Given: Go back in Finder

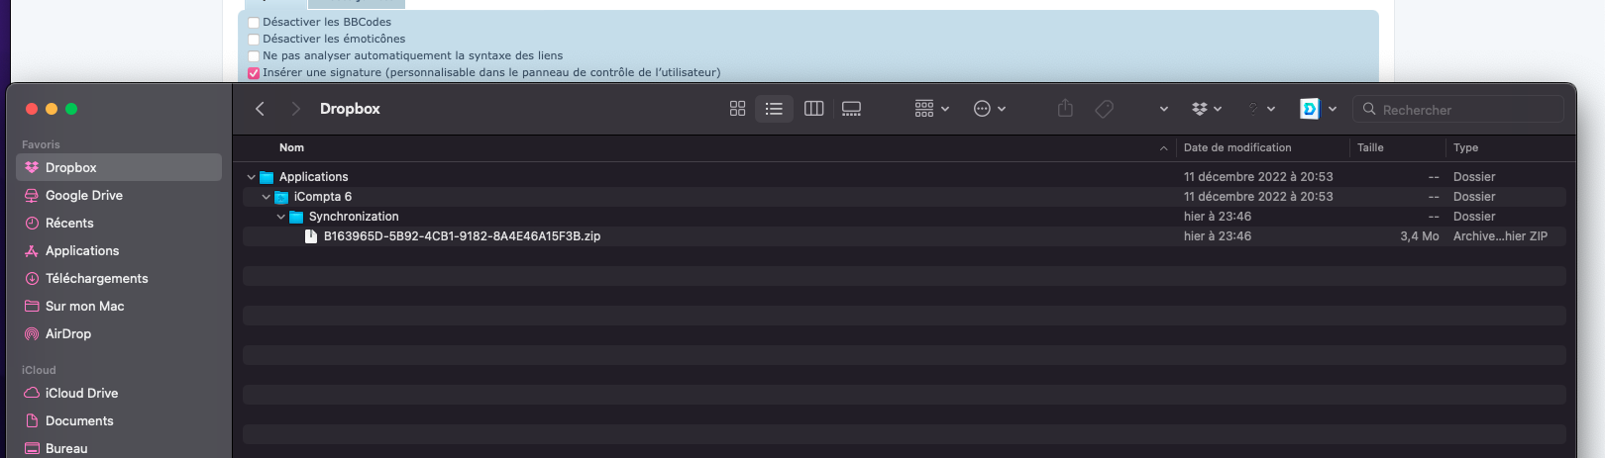Looking at the screenshot, I should click(260, 109).
